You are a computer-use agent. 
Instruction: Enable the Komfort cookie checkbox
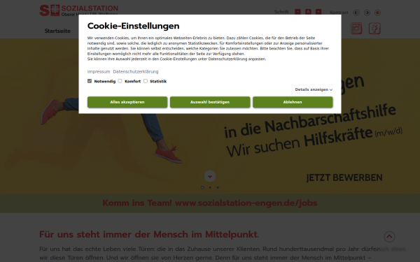pyautogui.click(x=120, y=81)
